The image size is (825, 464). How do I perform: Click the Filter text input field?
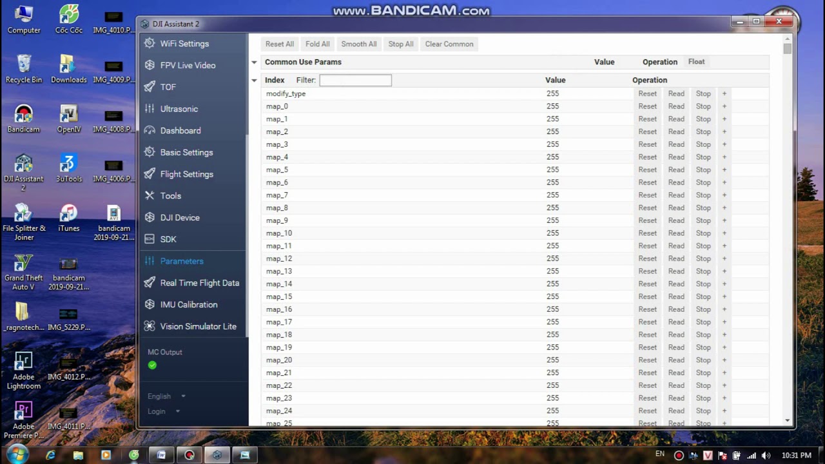coord(355,80)
